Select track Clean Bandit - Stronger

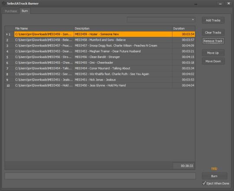point(123,57)
